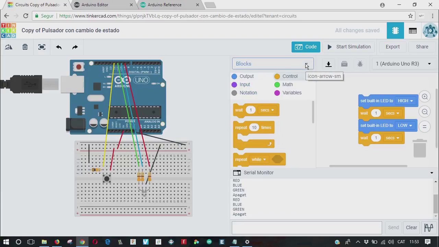
Task: Open the Blocks editor mode dropdown
Action: pos(273,64)
